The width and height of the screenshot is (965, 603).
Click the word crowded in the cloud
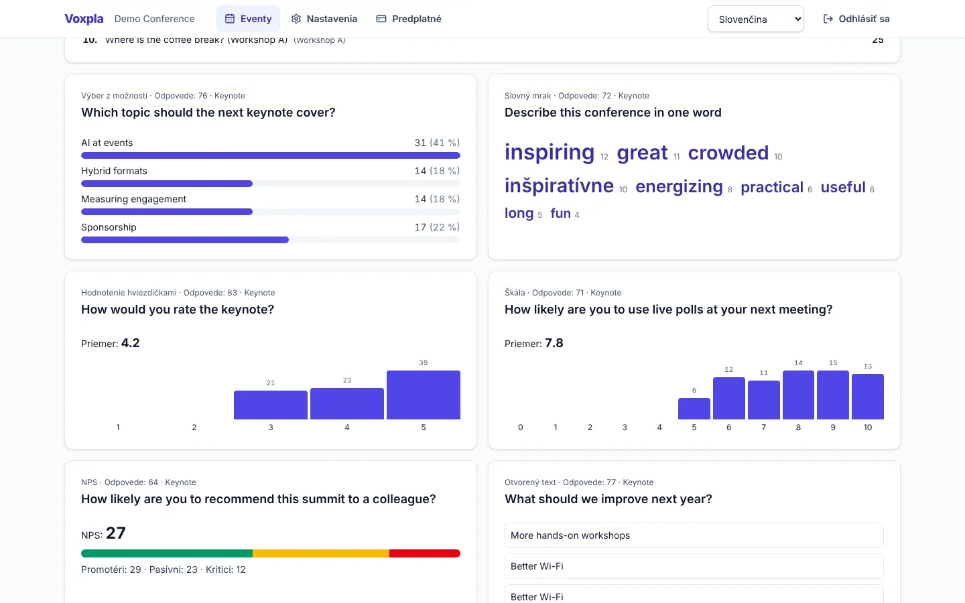click(728, 153)
